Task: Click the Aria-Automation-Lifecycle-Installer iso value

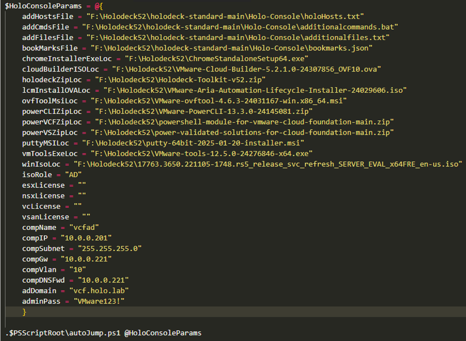Action: pos(255,90)
